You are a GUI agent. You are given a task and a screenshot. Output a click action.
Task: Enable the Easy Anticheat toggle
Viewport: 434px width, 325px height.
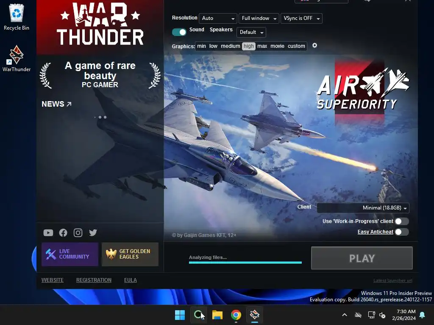[x=402, y=232]
